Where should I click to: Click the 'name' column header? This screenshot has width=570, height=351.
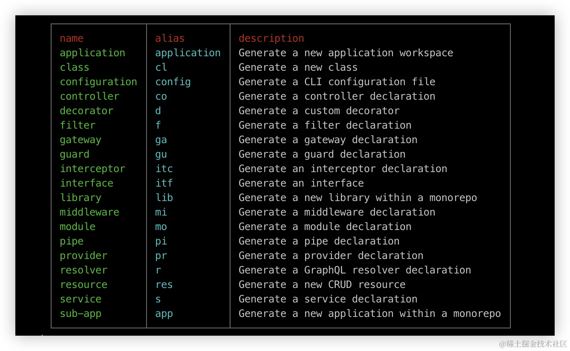tap(72, 38)
